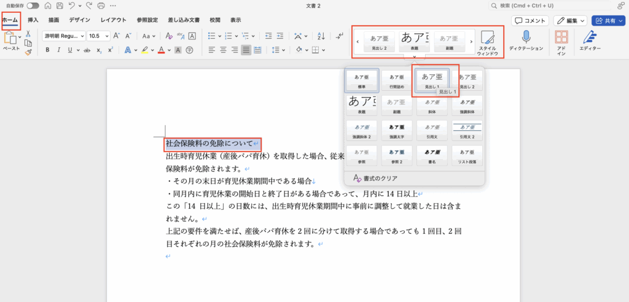Open the レイアウト ribbon tab
629x302 pixels.
coord(114,20)
